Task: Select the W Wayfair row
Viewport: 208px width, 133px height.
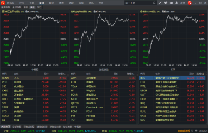Action: (103, 91)
